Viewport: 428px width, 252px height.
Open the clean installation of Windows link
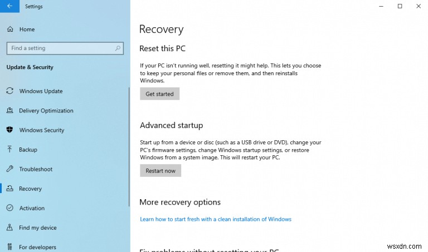tap(216, 219)
